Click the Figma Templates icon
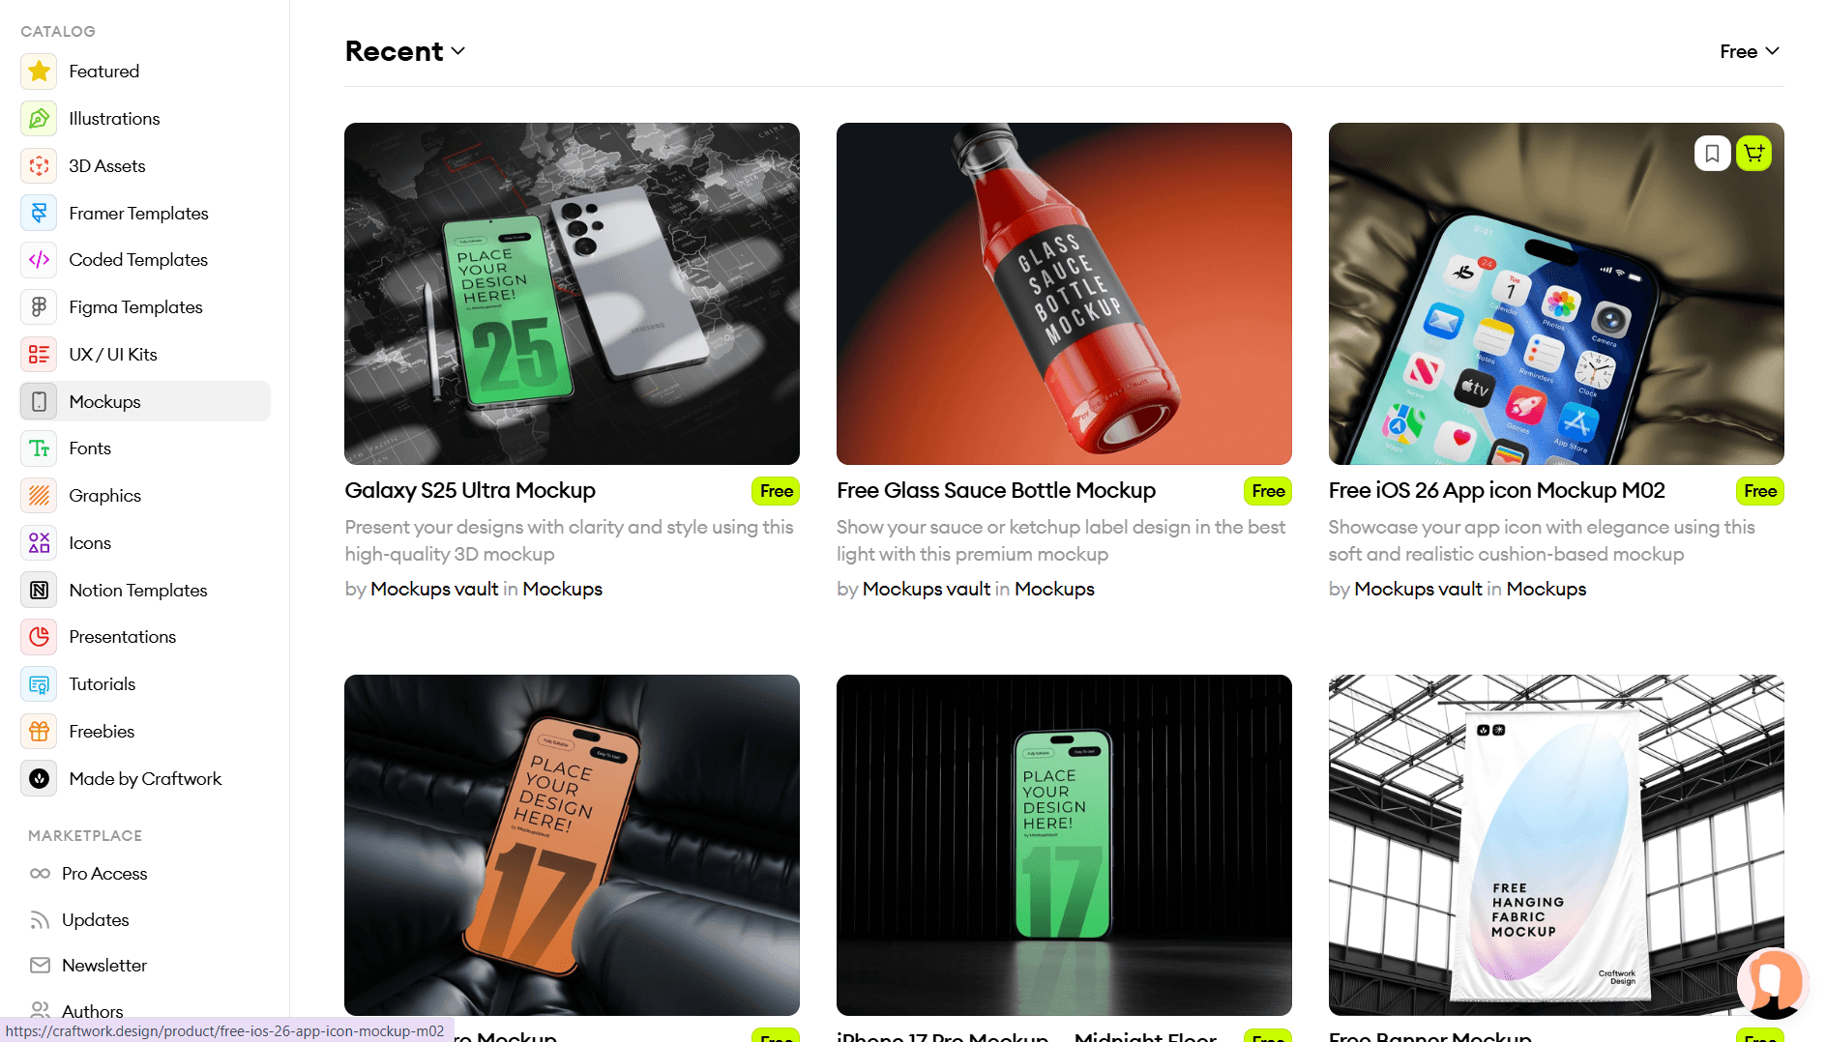Screen dimensions: 1826x1042 39,307
